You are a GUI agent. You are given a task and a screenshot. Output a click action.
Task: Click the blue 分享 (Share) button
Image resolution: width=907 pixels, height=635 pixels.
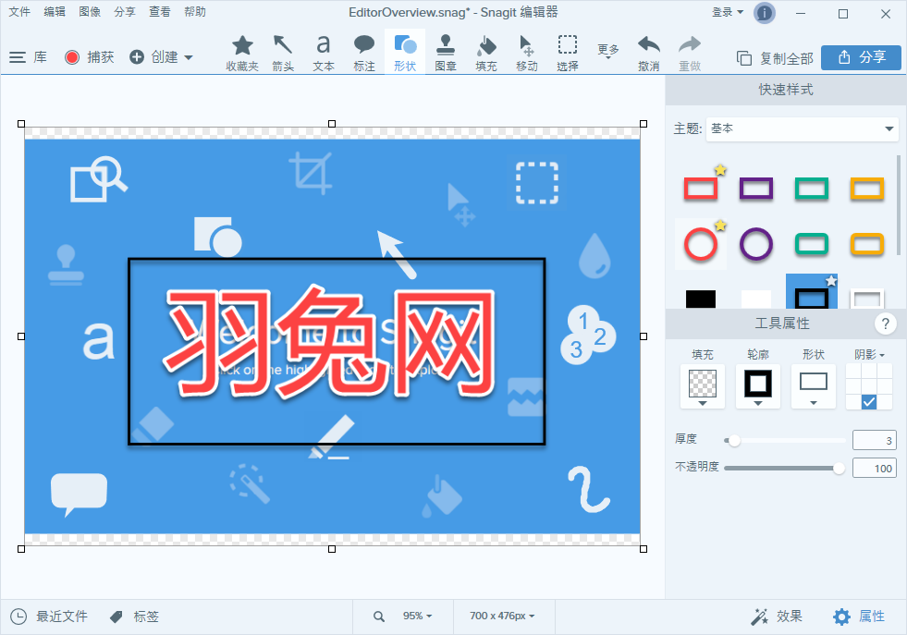click(861, 57)
